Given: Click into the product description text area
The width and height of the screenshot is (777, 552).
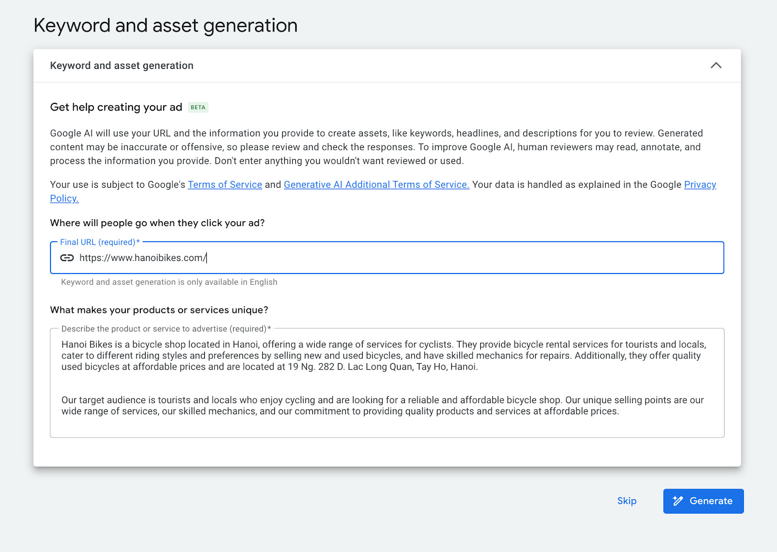Looking at the screenshot, I should pos(387,383).
